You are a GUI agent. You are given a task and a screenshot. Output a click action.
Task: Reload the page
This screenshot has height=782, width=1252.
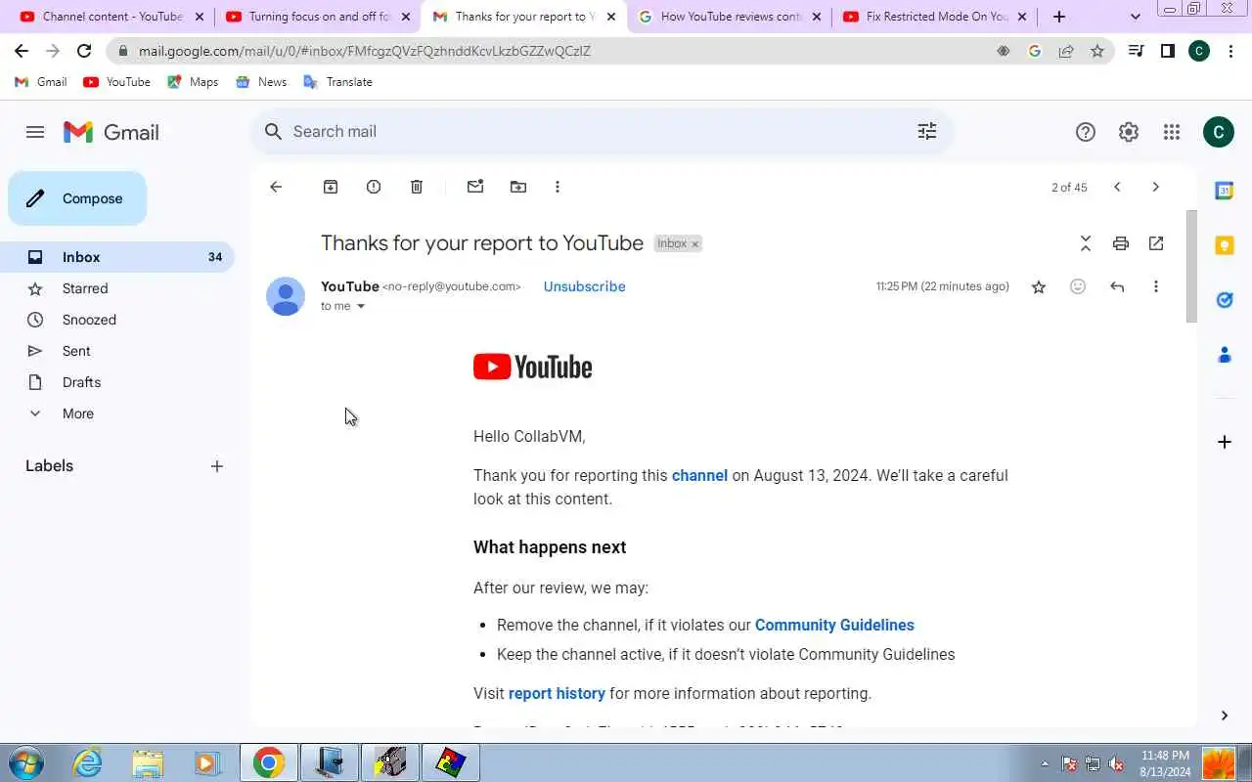tap(84, 51)
